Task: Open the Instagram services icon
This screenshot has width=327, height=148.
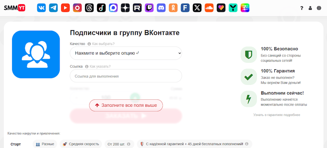Action: coord(77,8)
